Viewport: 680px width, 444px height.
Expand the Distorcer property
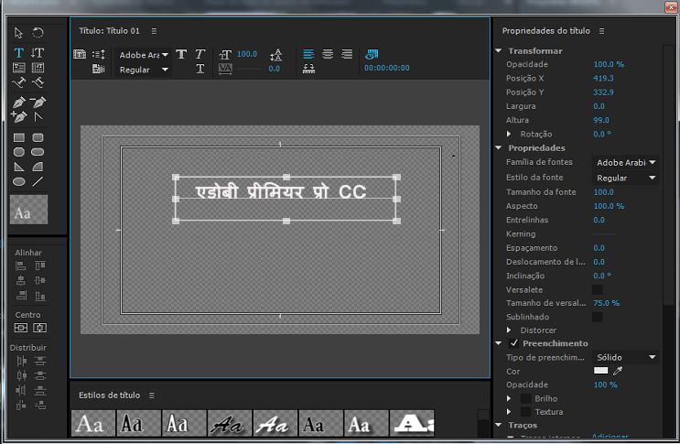(509, 330)
